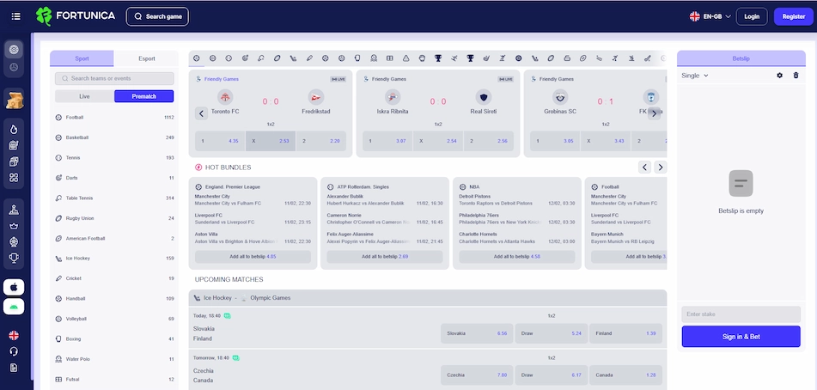Select the Prematch toggle
Screen dimensions: 817x390
click(143, 96)
